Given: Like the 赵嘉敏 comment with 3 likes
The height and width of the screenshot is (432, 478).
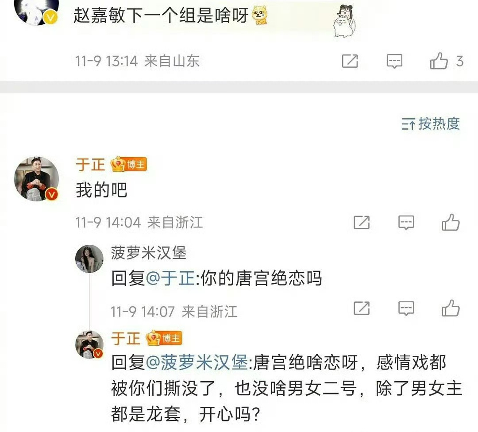Looking at the screenshot, I should tap(439, 61).
